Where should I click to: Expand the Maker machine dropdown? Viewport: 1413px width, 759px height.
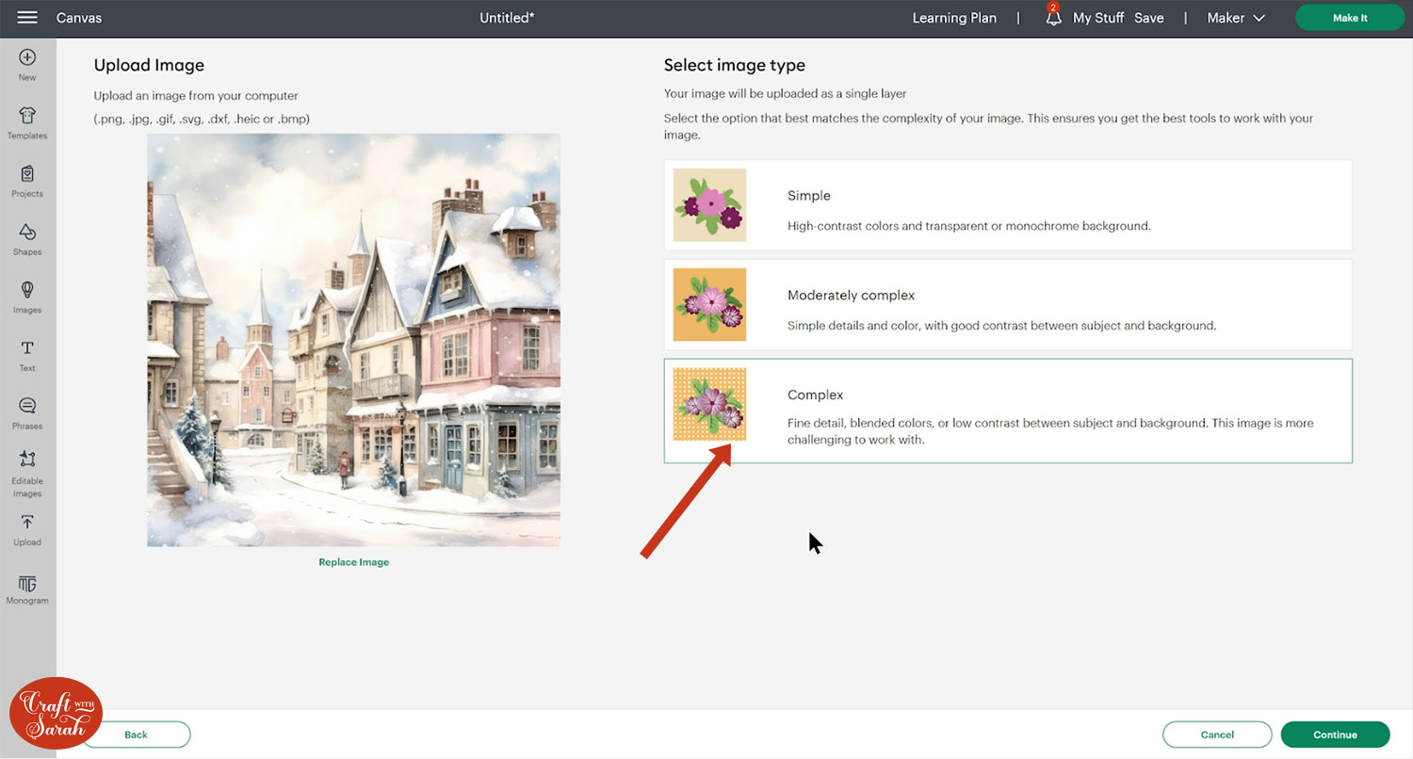1235,18
